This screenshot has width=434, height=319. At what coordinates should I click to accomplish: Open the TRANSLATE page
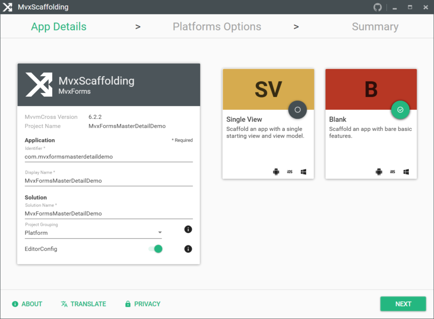pyautogui.click(x=83, y=304)
